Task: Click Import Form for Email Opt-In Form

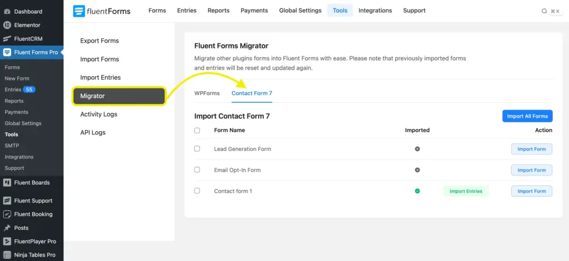Action: click(x=532, y=170)
